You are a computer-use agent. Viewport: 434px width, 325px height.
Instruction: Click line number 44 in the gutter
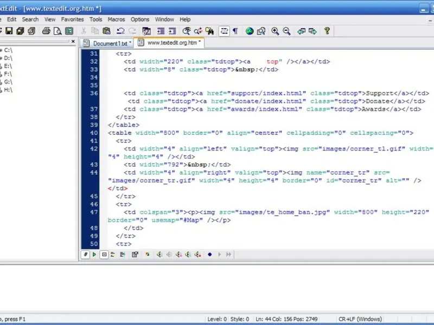(94, 172)
